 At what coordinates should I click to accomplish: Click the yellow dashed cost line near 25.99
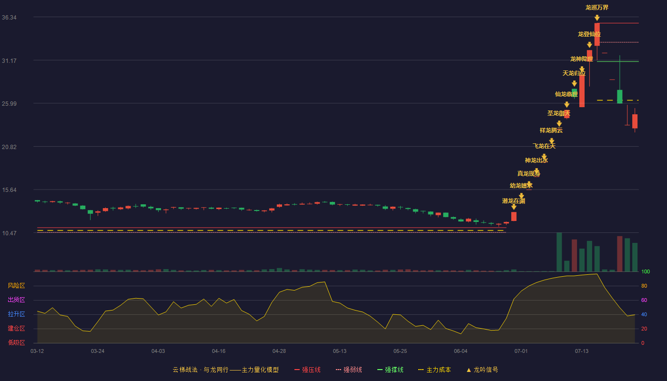coord(617,100)
